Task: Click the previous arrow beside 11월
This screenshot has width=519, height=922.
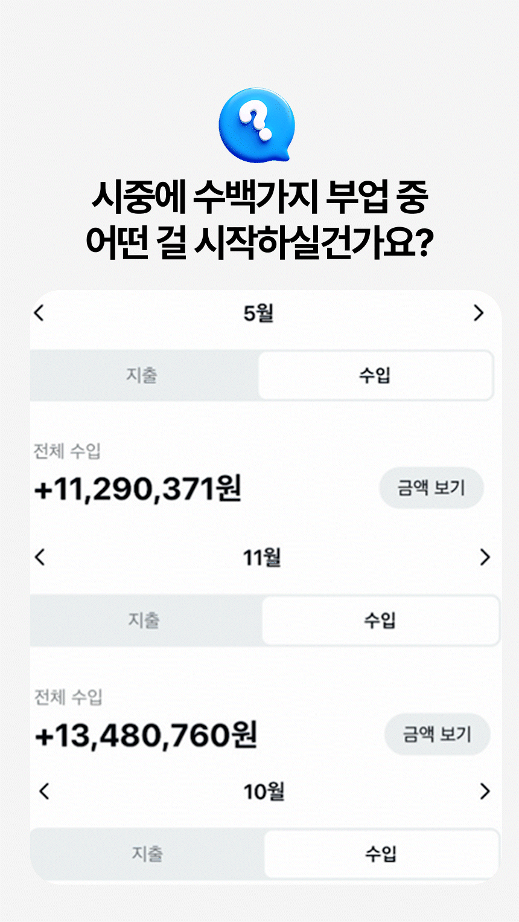Action: pyautogui.click(x=40, y=557)
